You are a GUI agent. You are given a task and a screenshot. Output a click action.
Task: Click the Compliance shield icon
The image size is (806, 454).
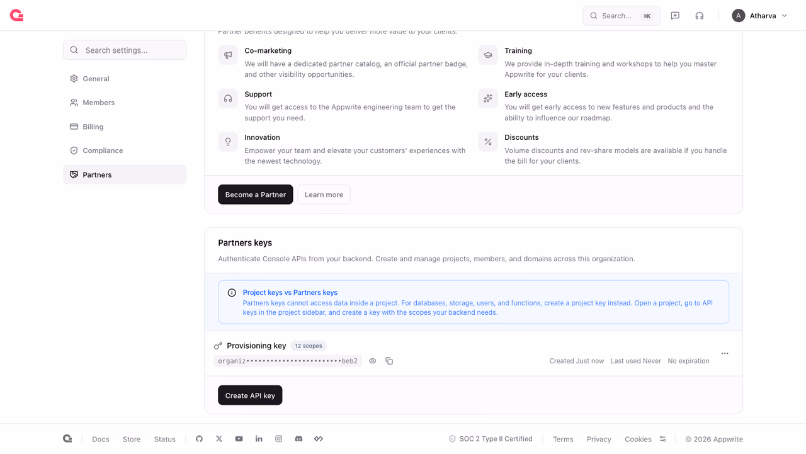[x=74, y=150]
